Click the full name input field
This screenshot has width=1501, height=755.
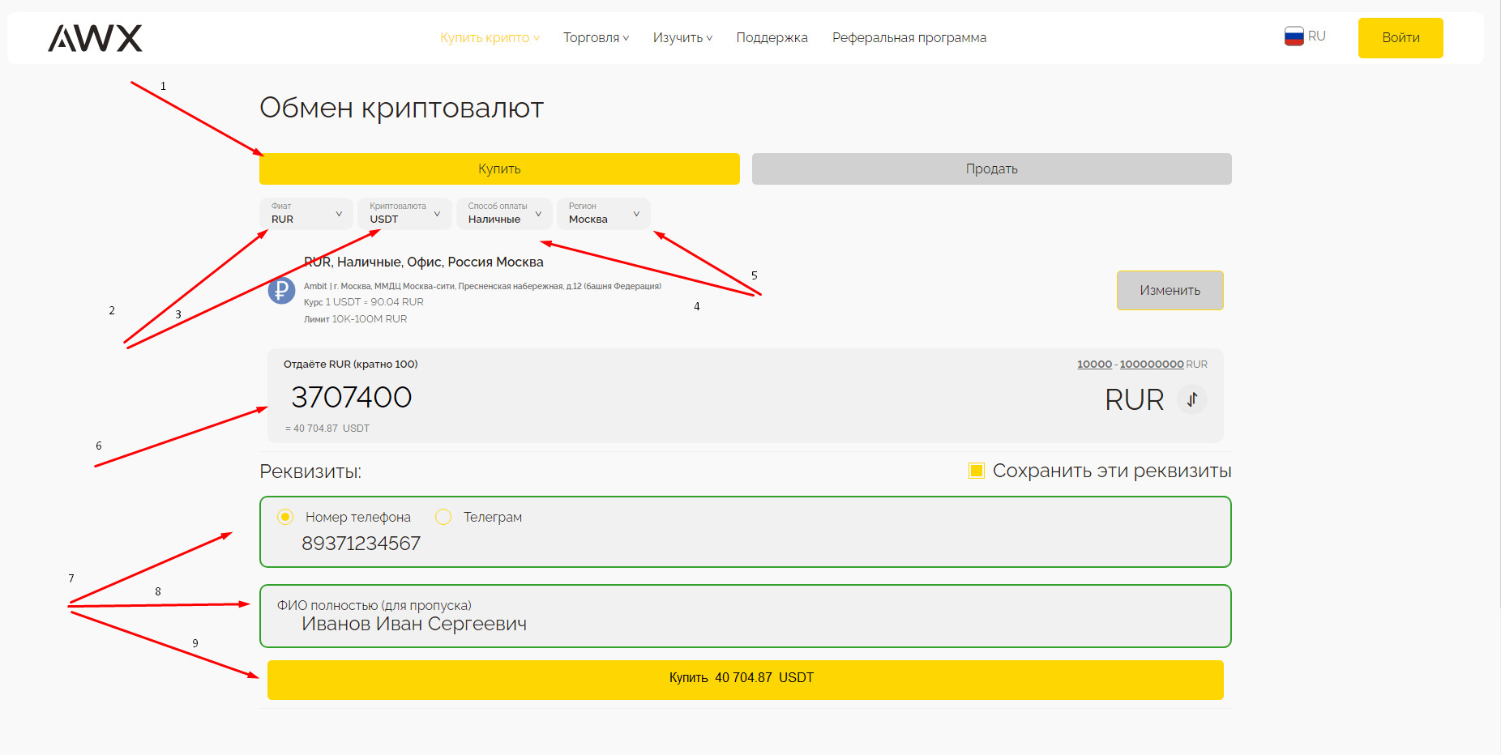(x=745, y=624)
